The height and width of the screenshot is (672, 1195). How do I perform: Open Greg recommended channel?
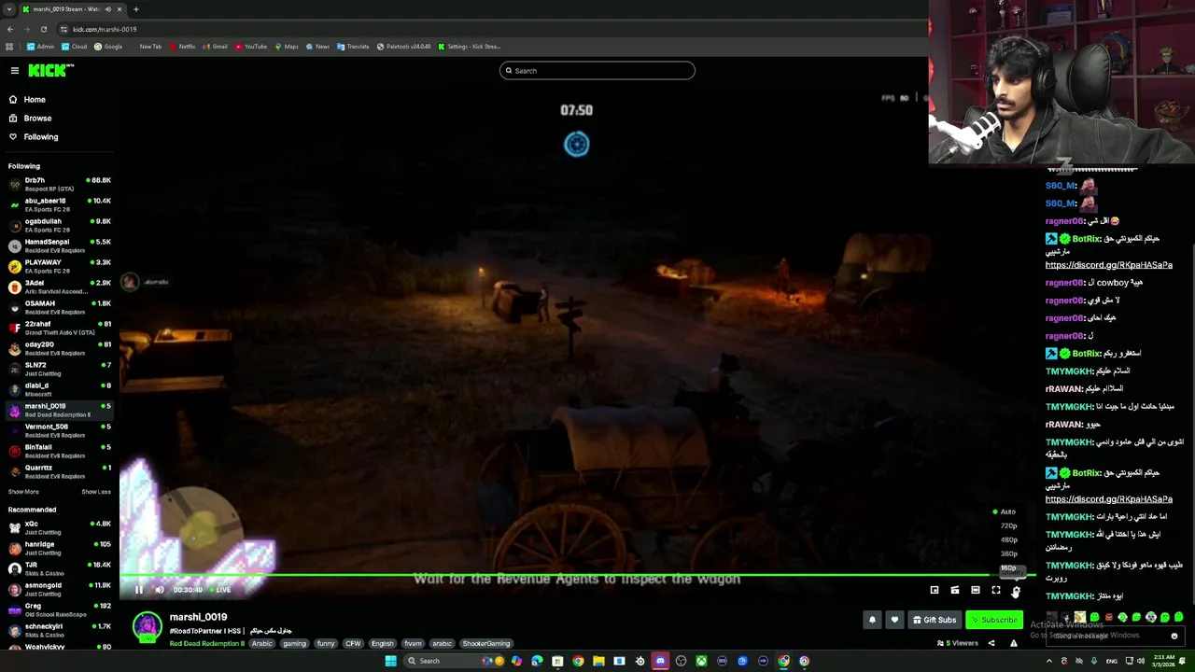(59, 609)
